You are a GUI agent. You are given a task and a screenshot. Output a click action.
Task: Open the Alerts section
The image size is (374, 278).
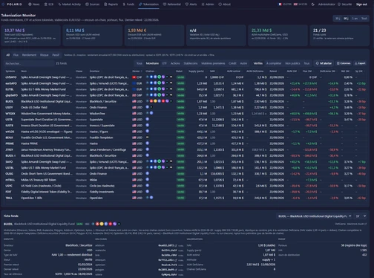[x=191, y=4]
